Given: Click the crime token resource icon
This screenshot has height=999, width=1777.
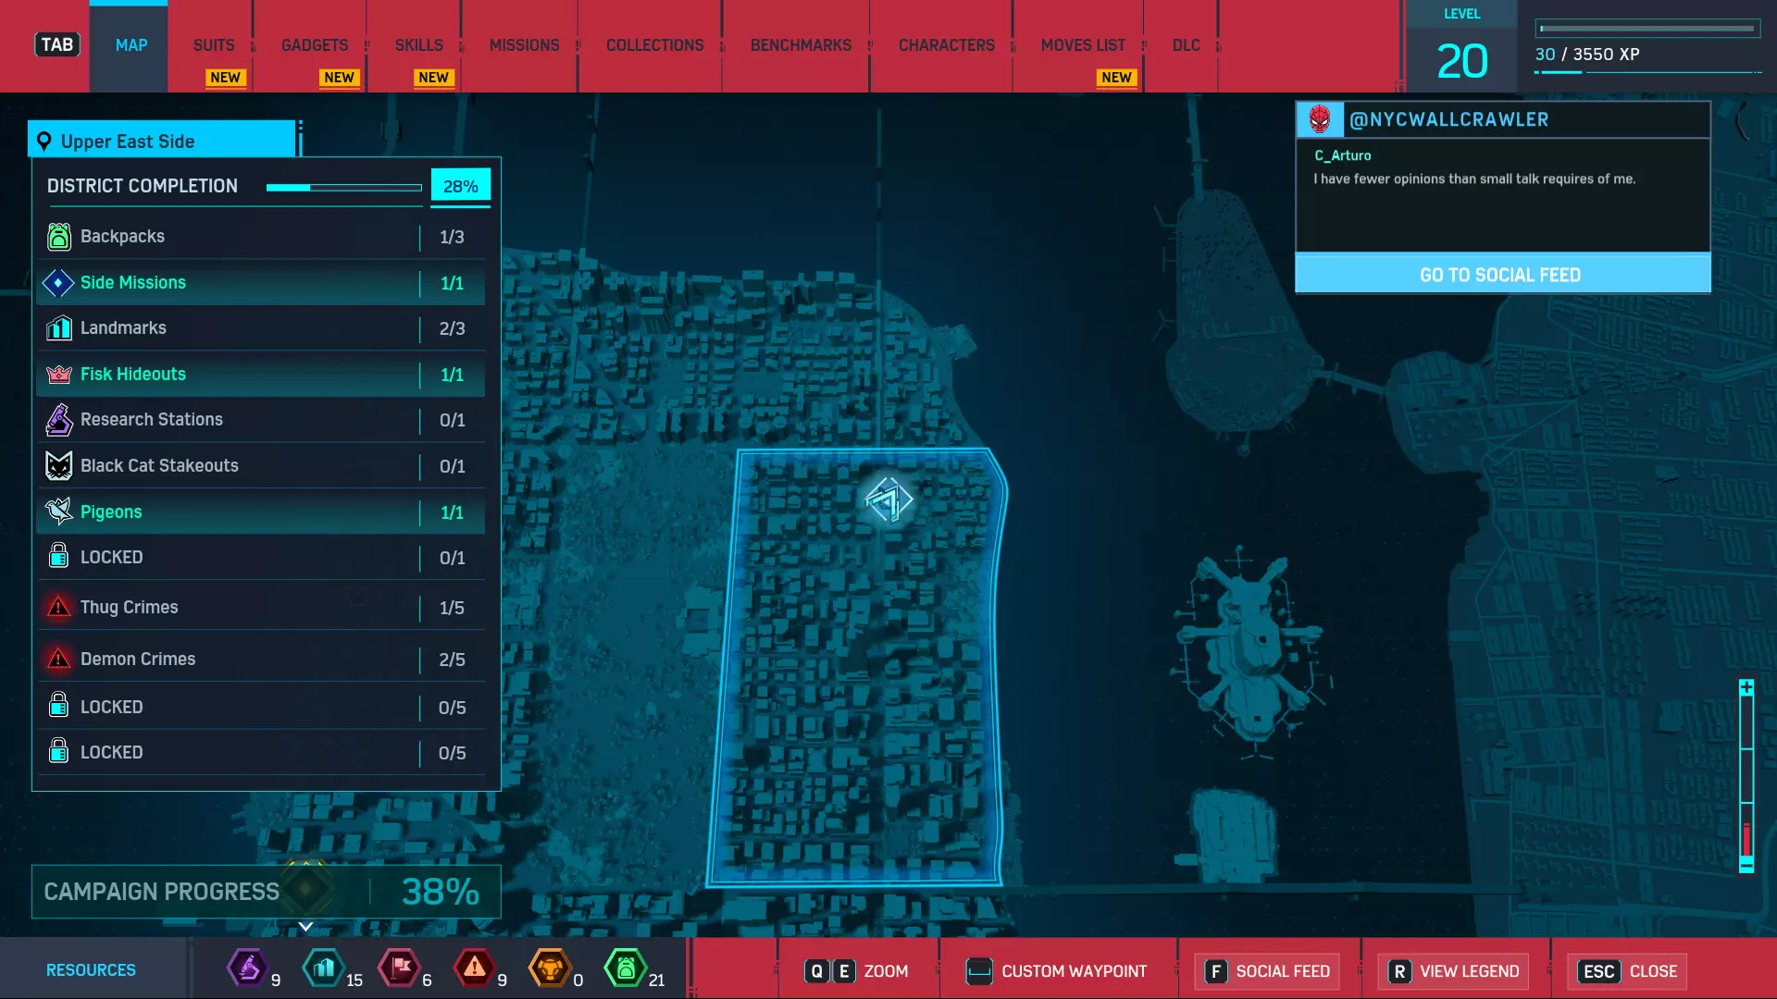Looking at the screenshot, I should coord(474,968).
